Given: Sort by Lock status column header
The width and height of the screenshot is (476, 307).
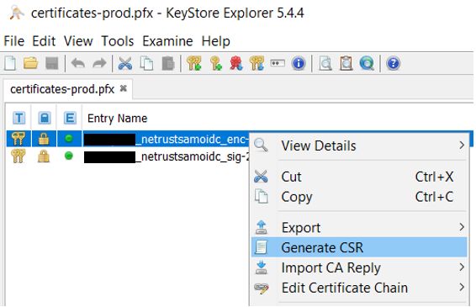Looking at the screenshot, I should (45, 118).
